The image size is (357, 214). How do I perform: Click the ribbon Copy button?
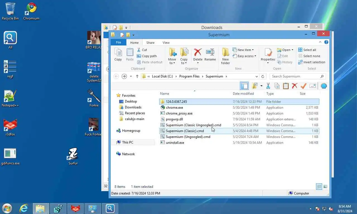click(x=118, y=54)
